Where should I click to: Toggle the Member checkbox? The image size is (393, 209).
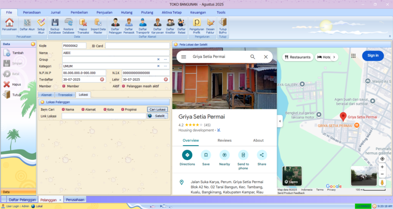(x=64, y=86)
